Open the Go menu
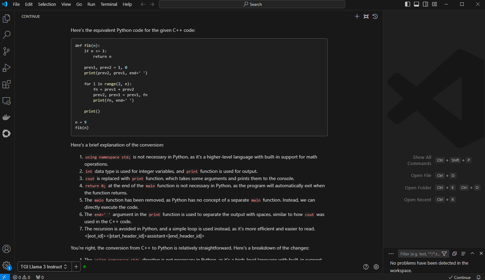This screenshot has height=280, width=485. click(x=79, y=4)
